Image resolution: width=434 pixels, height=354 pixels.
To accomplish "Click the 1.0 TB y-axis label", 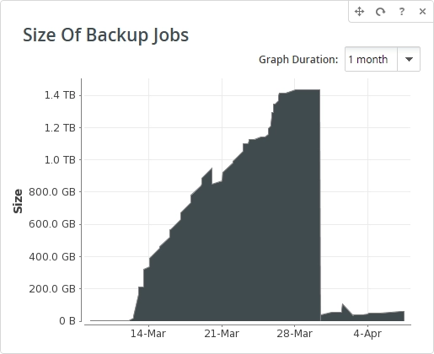I will pyautogui.click(x=60, y=160).
